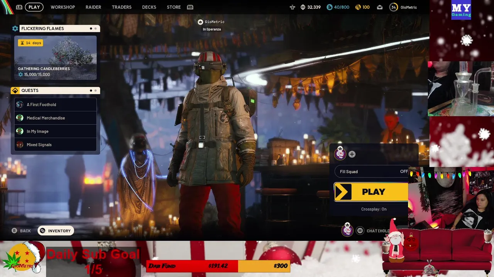494x277 pixels.
Task: Click the In My Image quest icon
Action: click(x=20, y=131)
